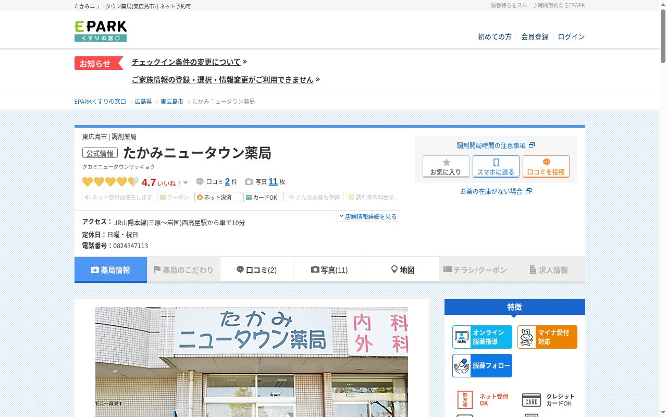Click the camera icon beside 写真 count

pyautogui.click(x=249, y=182)
